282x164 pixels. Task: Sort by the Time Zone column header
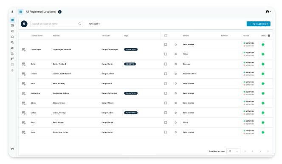(x=106, y=36)
